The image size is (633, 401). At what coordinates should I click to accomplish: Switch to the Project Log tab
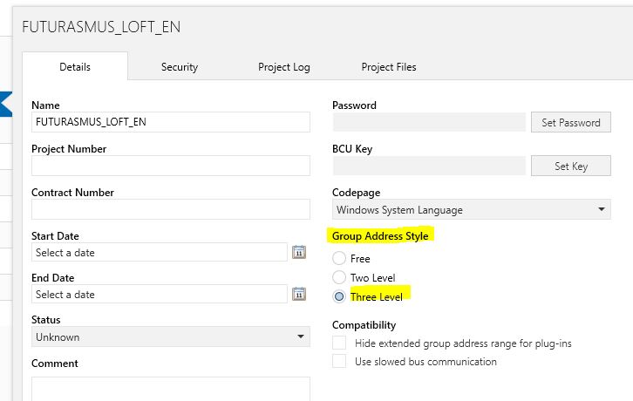point(284,67)
